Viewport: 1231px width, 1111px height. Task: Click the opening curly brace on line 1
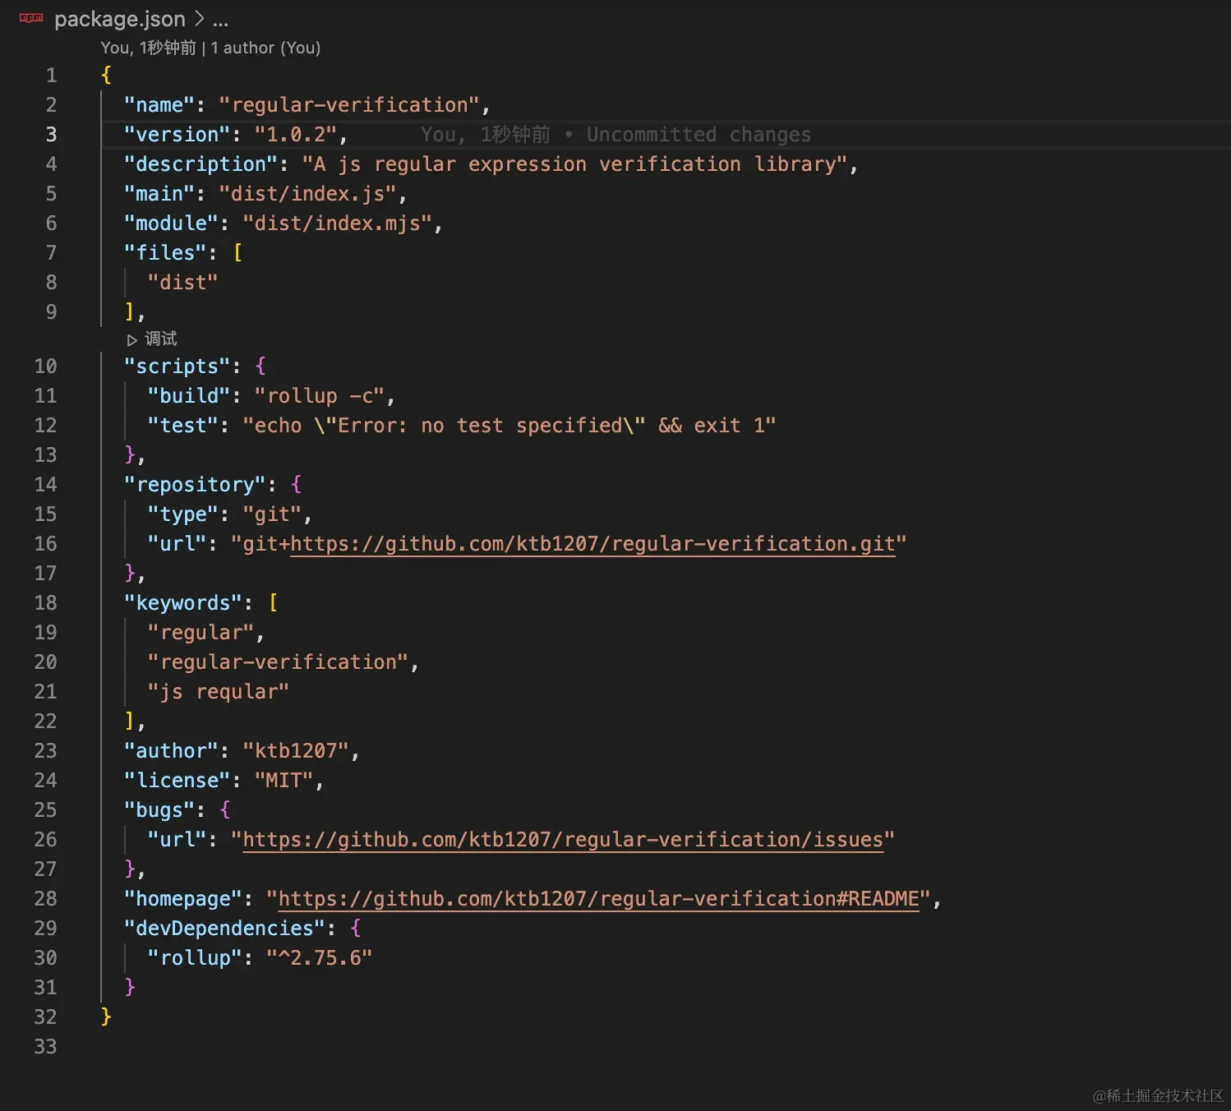pos(106,76)
